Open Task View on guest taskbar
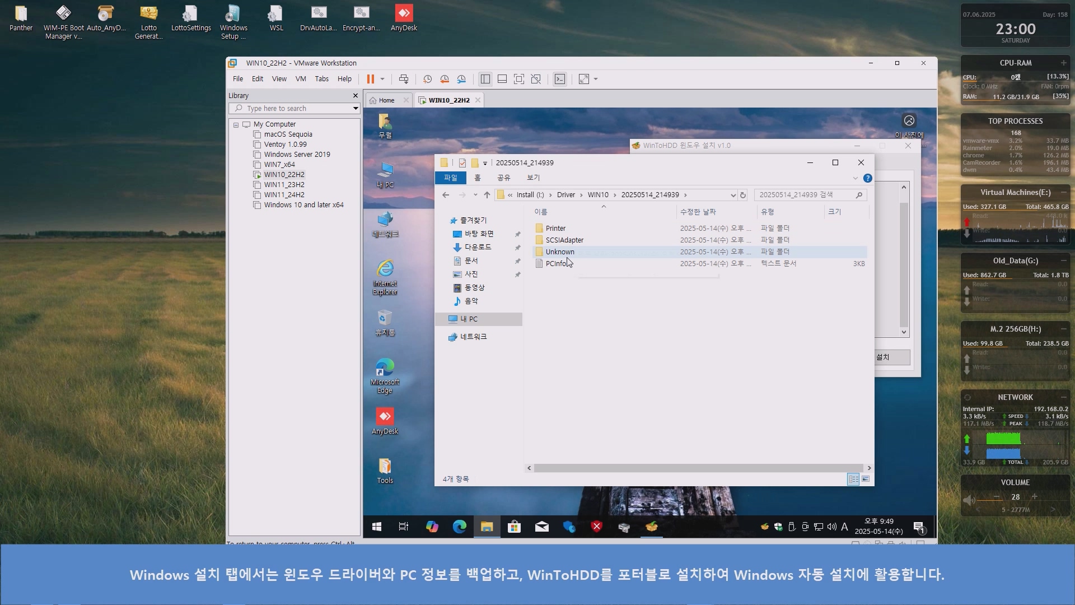 pyautogui.click(x=404, y=527)
